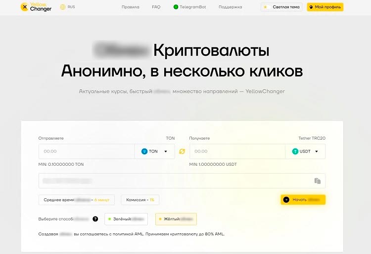
Task: Click the green TelegramBot icon
Action: coord(176,7)
